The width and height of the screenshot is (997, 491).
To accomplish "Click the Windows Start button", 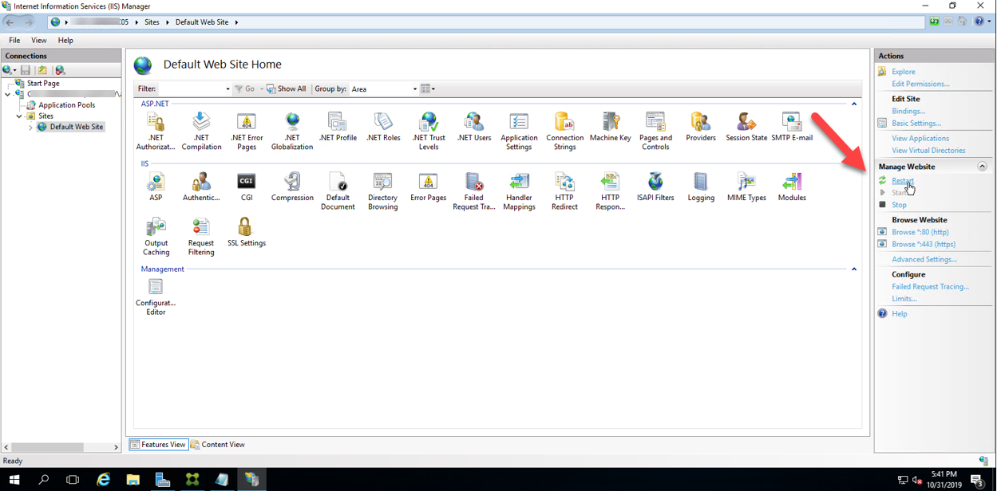I will (x=14, y=479).
